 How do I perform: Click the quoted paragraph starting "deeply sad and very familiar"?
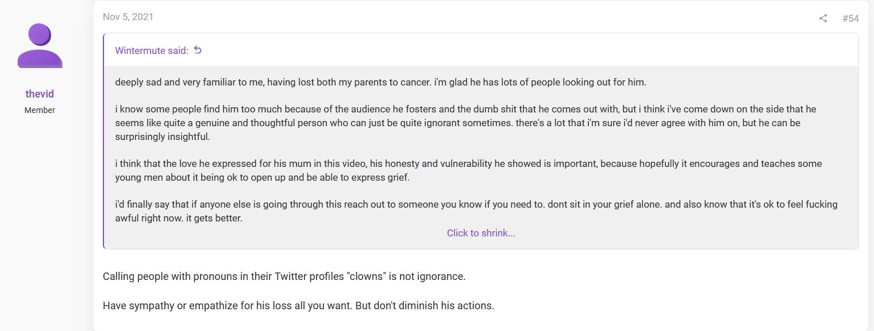pos(380,82)
